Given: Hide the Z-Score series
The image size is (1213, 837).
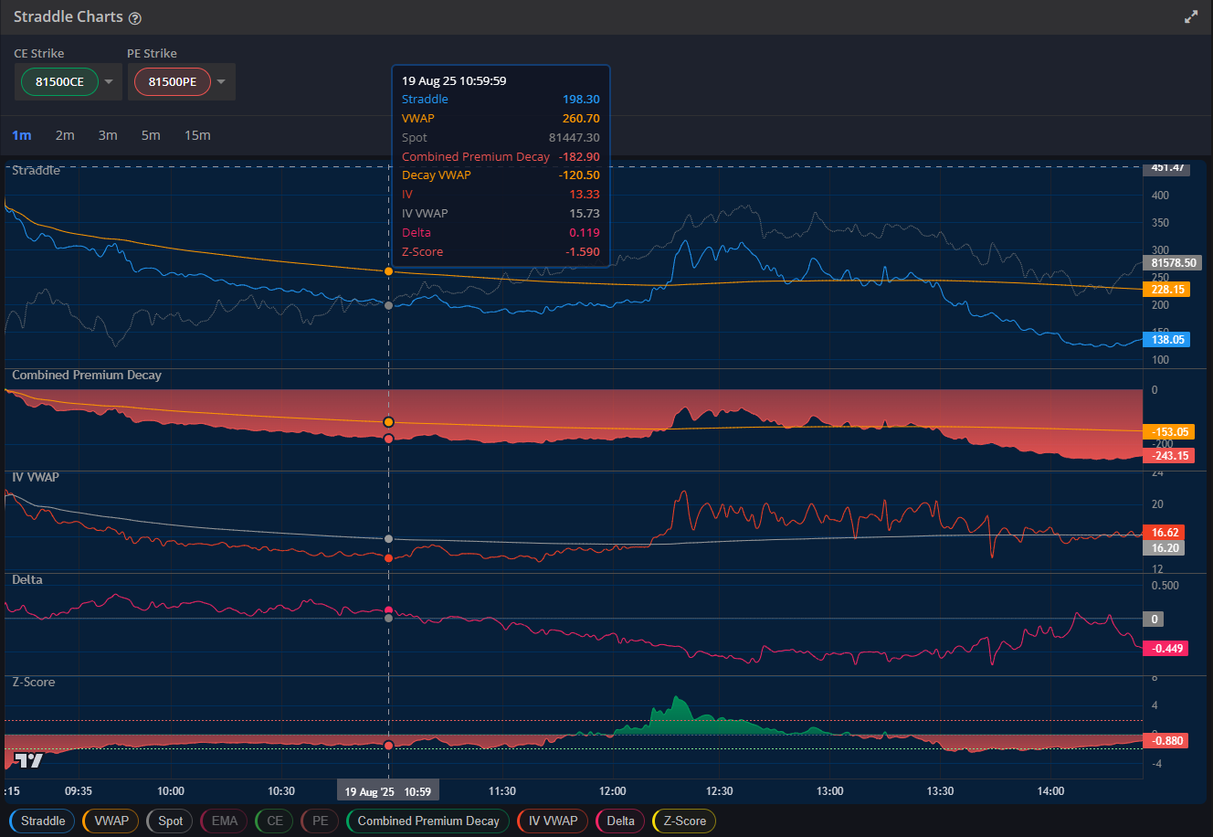Looking at the screenshot, I should click(x=683, y=821).
